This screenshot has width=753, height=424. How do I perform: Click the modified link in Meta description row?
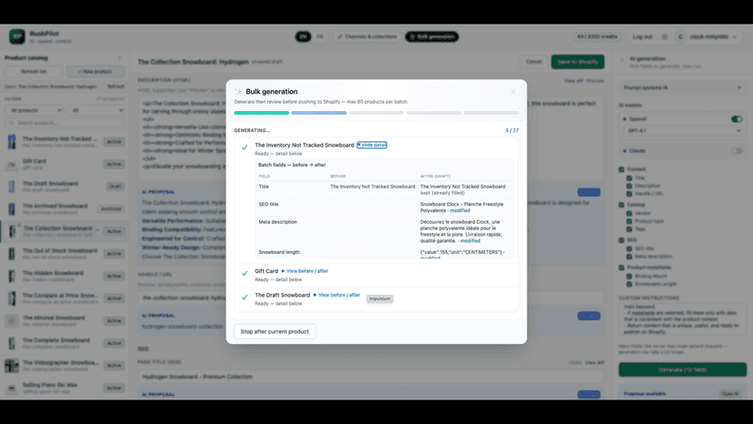[x=470, y=241]
